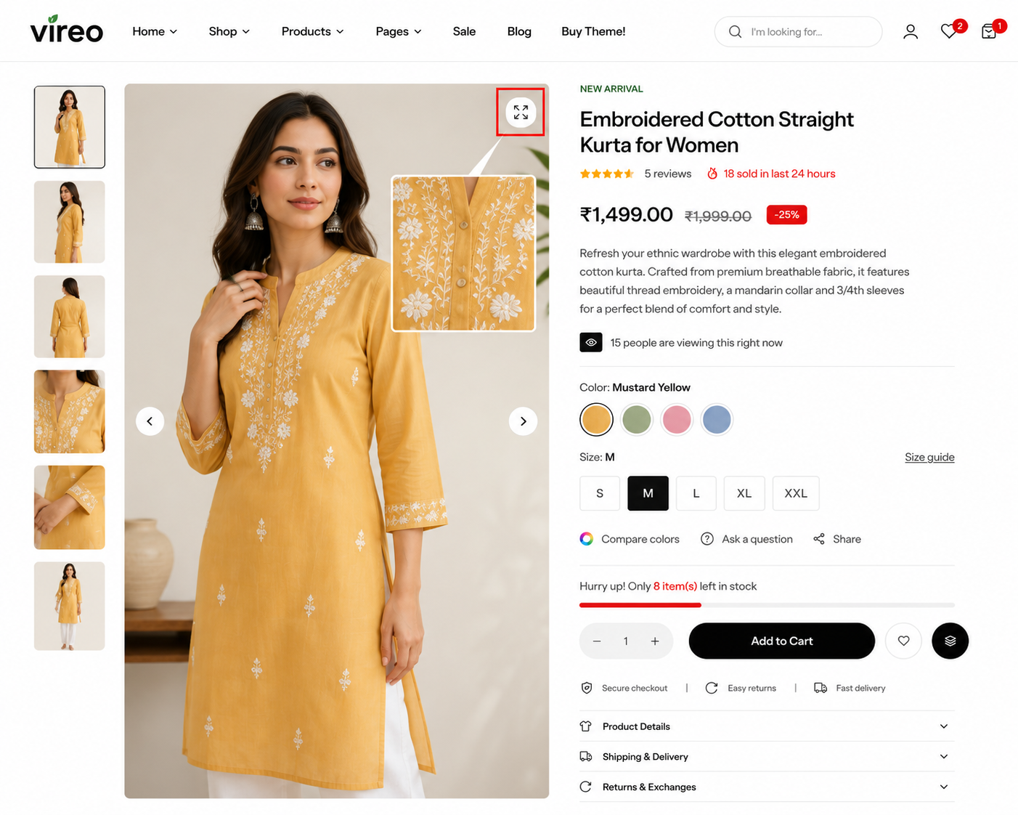Choose size XXL option
The width and height of the screenshot is (1018, 815).
click(x=796, y=493)
